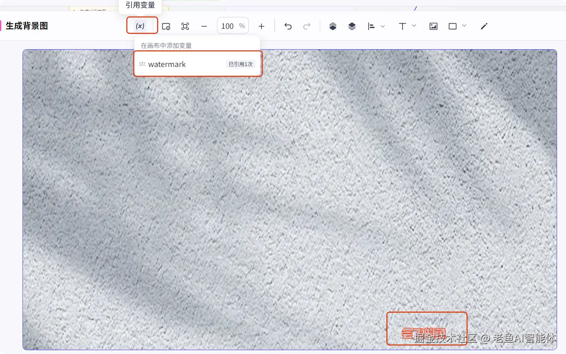Undo the last canvas action
The width and height of the screenshot is (566, 354).
288,26
